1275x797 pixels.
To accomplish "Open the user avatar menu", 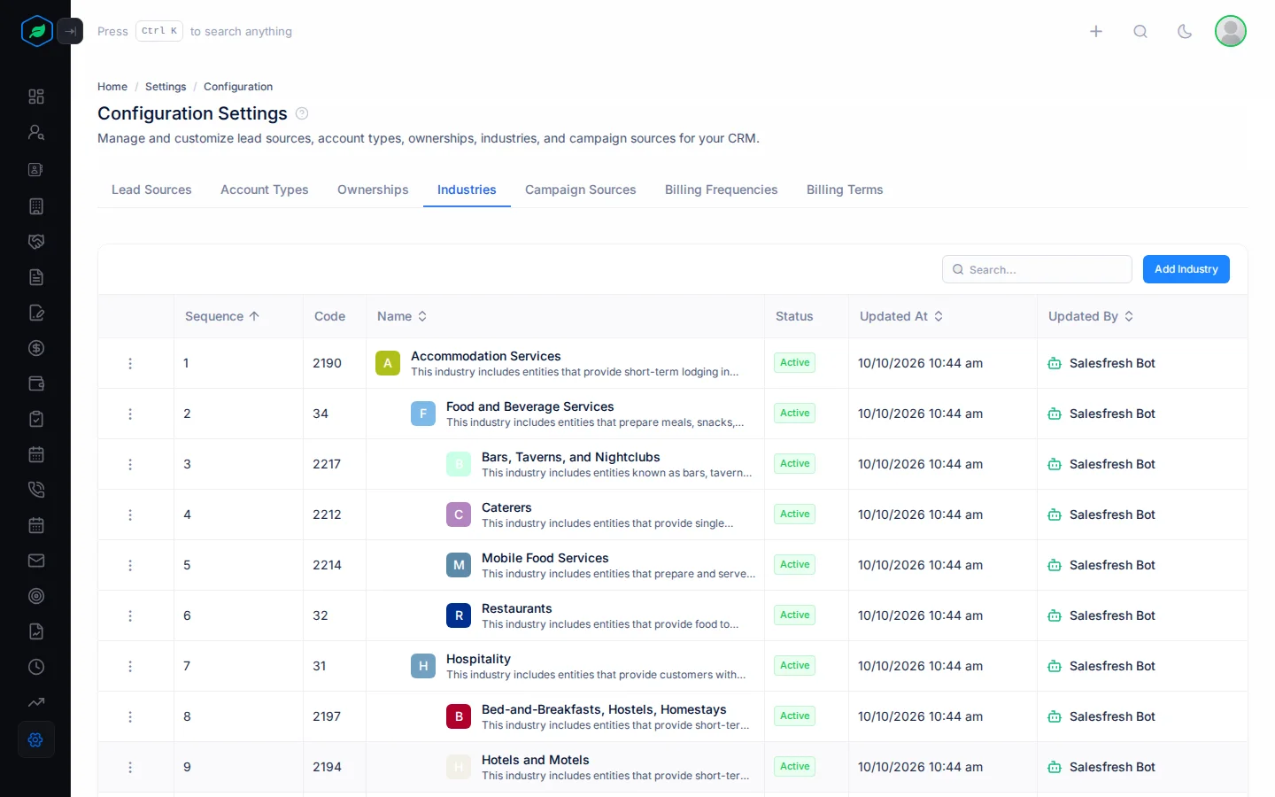I will (1231, 31).
